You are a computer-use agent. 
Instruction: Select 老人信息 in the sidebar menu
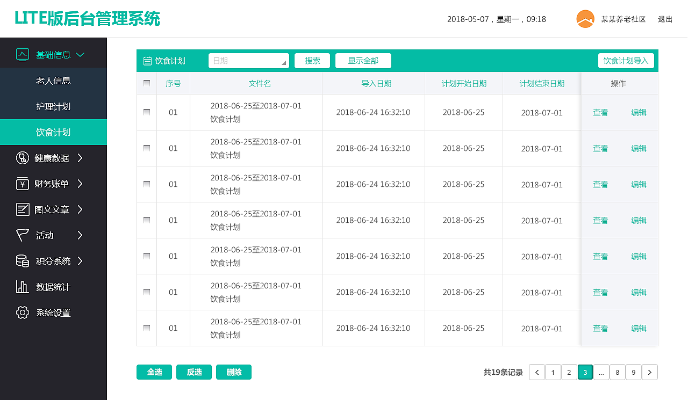[53, 81]
